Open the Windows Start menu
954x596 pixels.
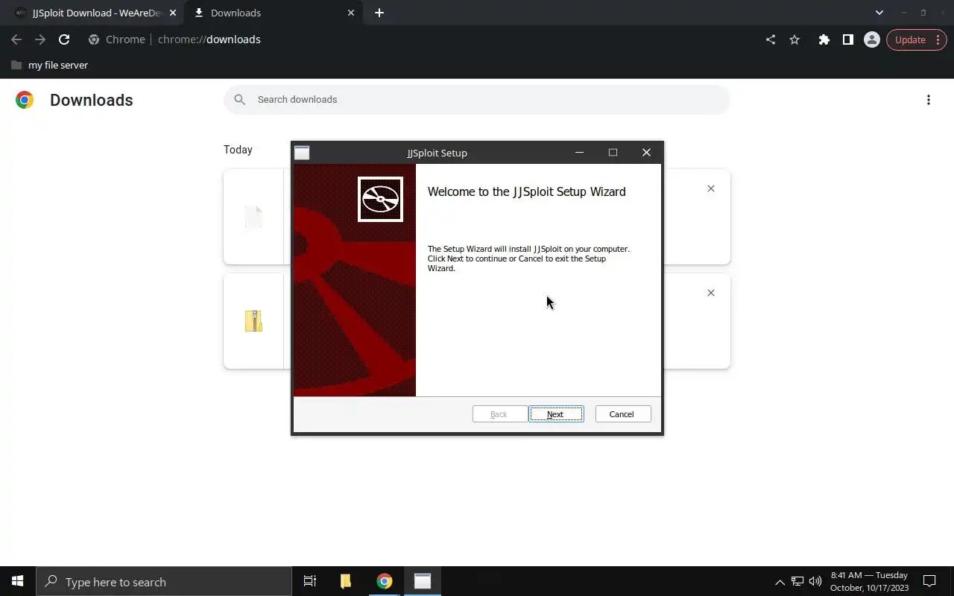[18, 582]
